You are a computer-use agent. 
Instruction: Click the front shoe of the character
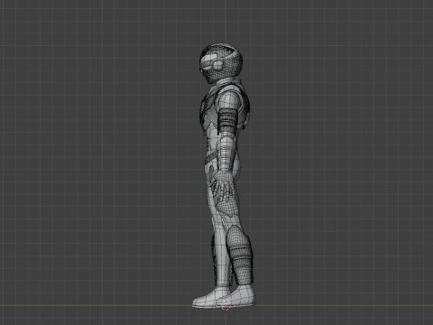(210, 297)
